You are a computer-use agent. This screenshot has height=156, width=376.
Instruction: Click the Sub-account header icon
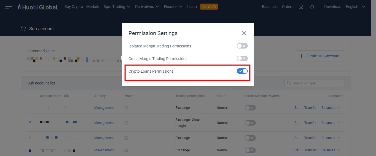(x=23, y=29)
